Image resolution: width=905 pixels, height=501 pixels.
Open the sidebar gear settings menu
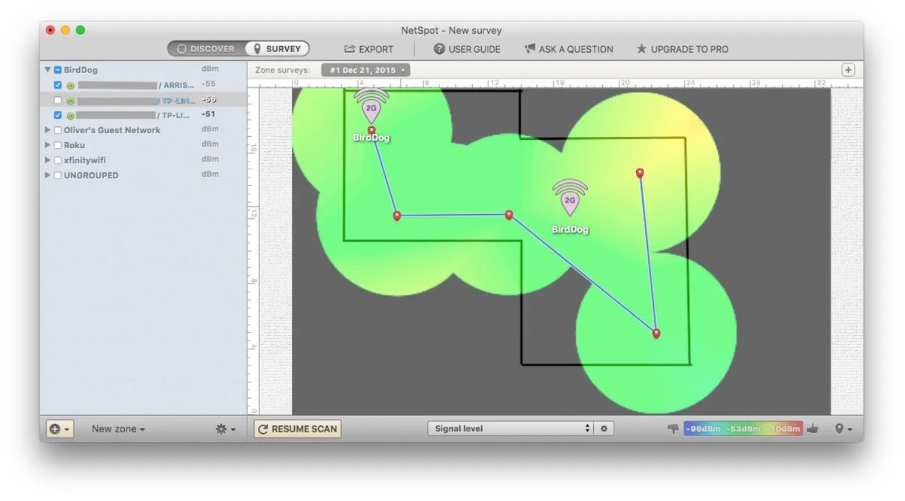(x=225, y=428)
